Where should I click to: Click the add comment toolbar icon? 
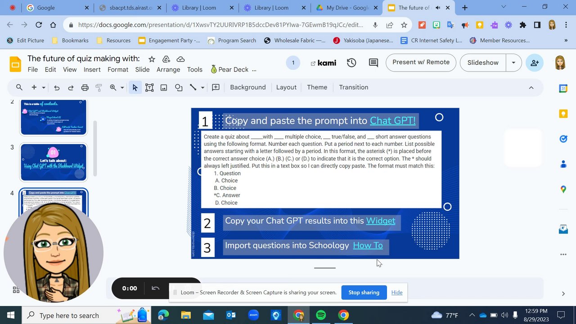click(x=216, y=87)
